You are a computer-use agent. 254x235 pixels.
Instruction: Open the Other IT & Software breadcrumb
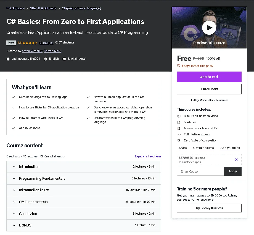[43, 8]
